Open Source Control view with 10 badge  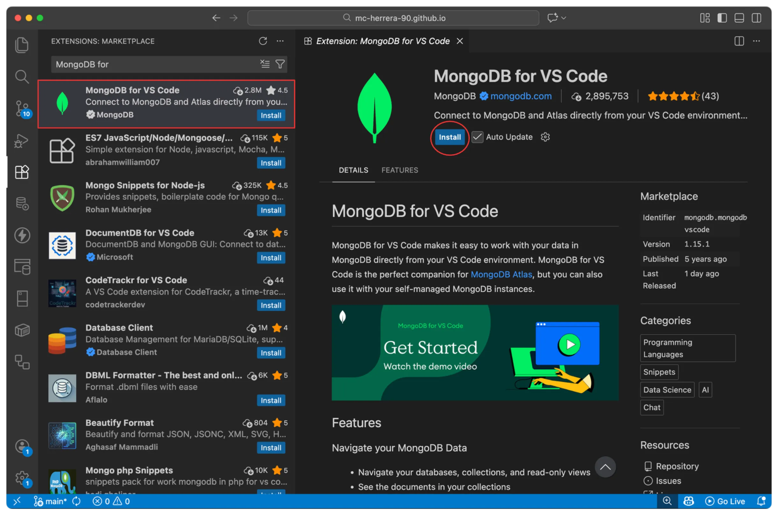coord(22,108)
